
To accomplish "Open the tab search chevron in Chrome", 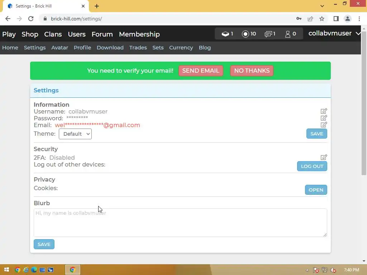I will tap(322, 6).
